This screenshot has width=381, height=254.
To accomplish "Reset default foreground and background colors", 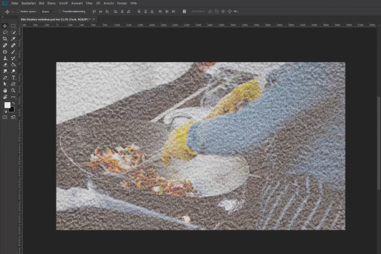I will point(5,111).
